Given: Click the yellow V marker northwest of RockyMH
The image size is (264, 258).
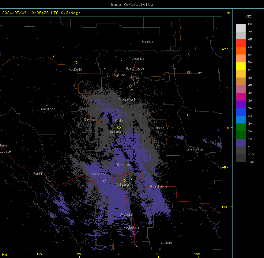Looking at the screenshot, I should point(54,56).
